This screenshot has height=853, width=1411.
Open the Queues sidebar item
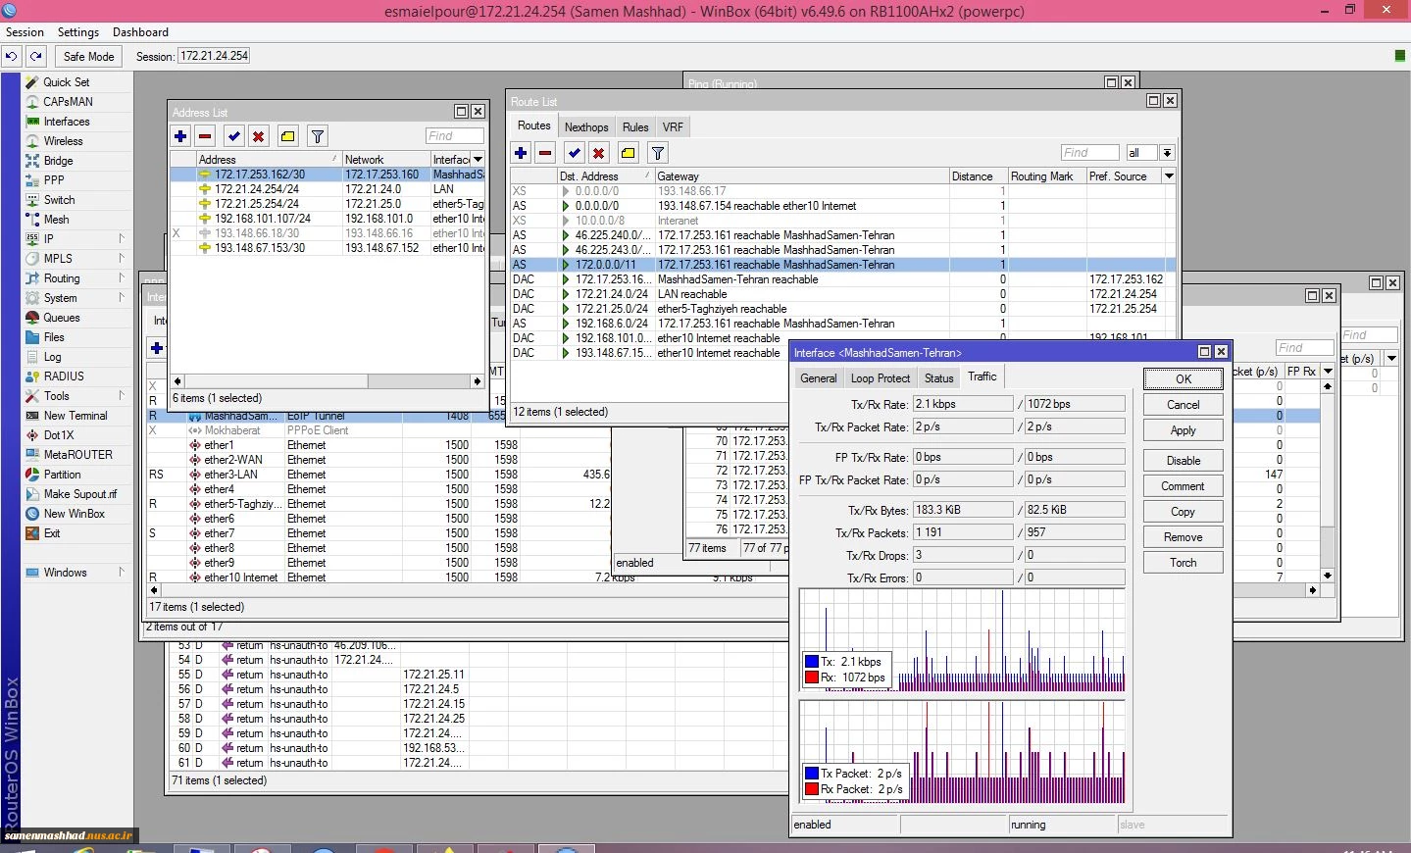[62, 318]
